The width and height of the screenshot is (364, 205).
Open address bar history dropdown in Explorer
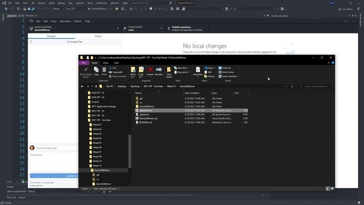pyautogui.click(x=286, y=87)
